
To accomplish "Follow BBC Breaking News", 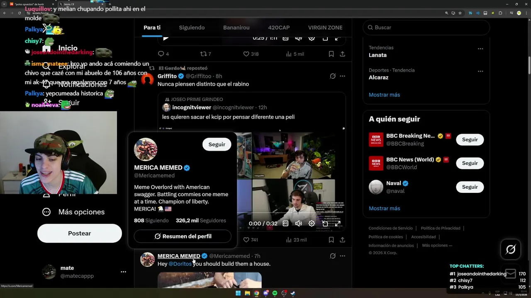I will [470, 139].
